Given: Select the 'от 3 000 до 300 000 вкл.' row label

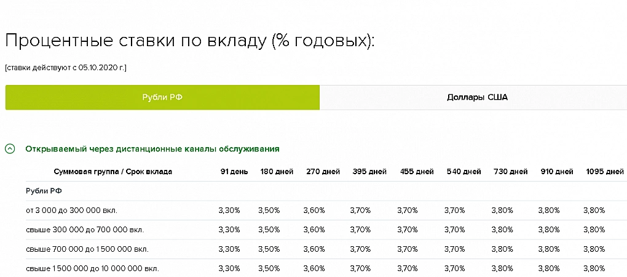Looking at the screenshot, I should point(71,211).
